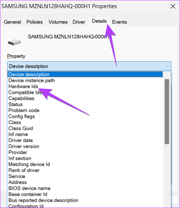The height and width of the screenshot is (208, 180).
Task: Click the property list scrollbar thumb
Action: click(167, 112)
